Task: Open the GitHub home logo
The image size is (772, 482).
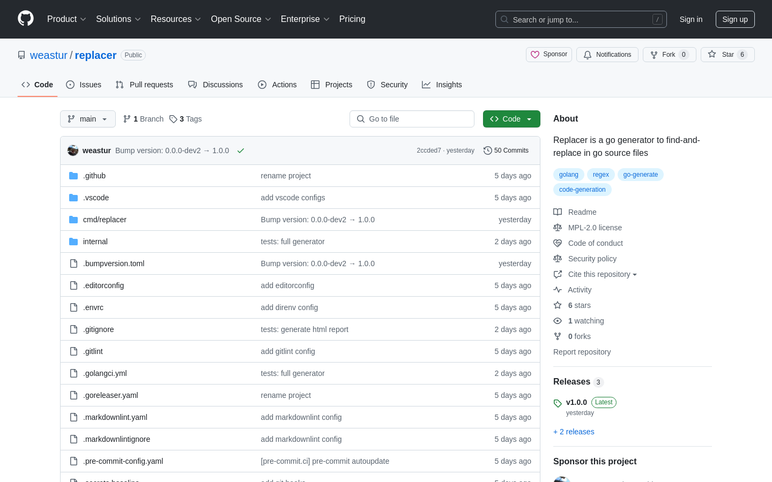Action: [26, 19]
